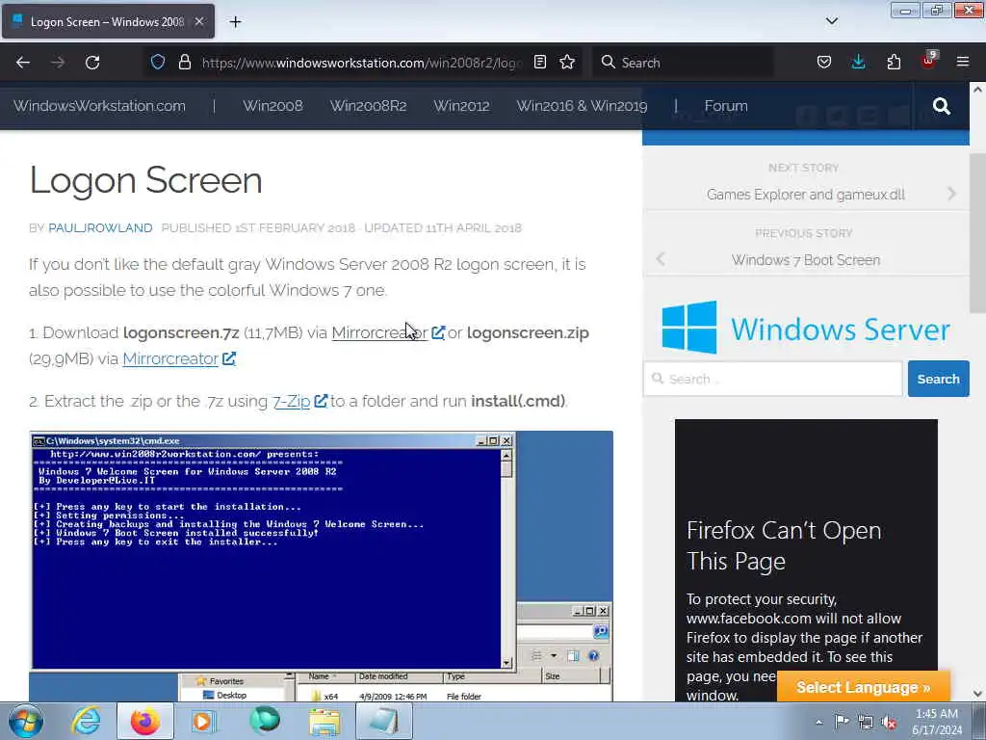Launch Internet Explorer from taskbar

coord(86,721)
